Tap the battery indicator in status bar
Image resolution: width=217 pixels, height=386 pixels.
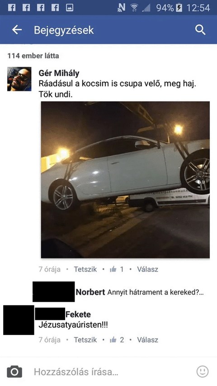pos(180,8)
